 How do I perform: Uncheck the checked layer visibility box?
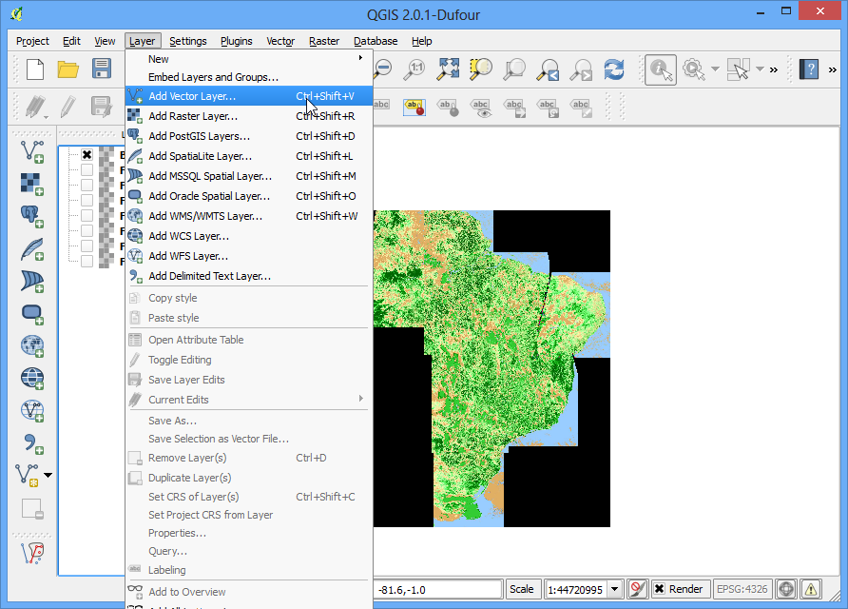87,155
